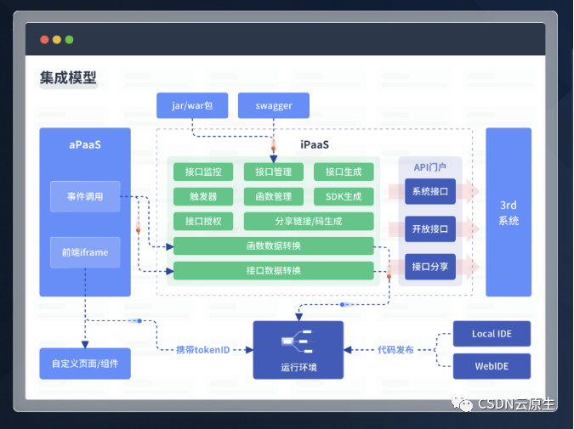The height and width of the screenshot is (429, 574).
Task: Click the 接口生成 green block
Action: click(344, 172)
